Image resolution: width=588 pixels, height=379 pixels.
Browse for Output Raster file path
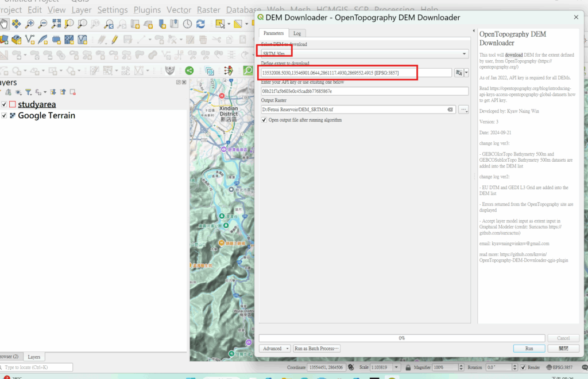pyautogui.click(x=463, y=110)
